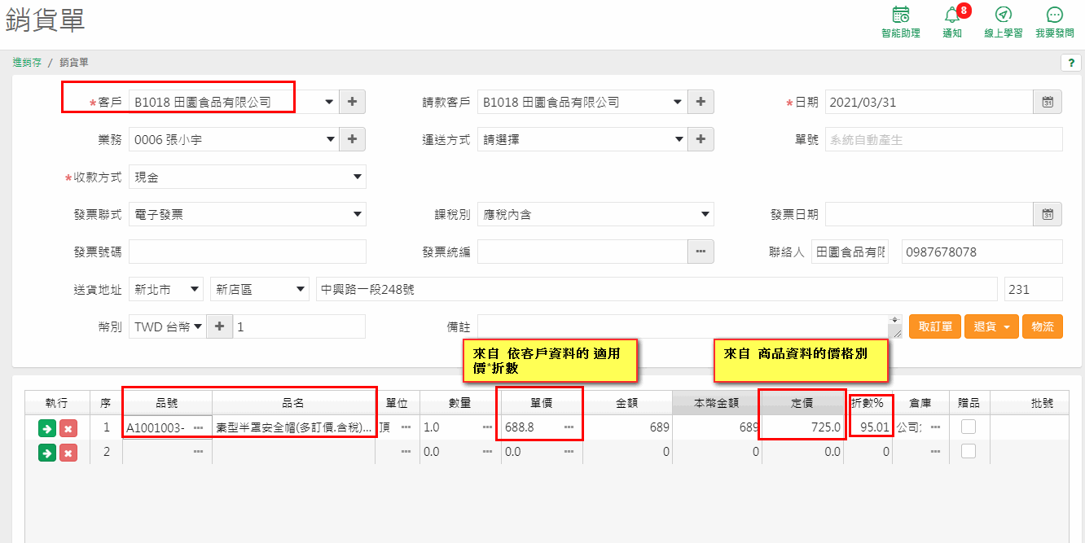Add new customer with 客戶 plus button

352,102
